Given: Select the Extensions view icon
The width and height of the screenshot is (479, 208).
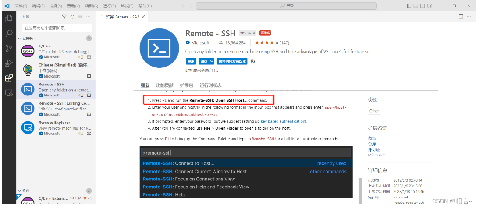Looking at the screenshot, I should 9,78.
